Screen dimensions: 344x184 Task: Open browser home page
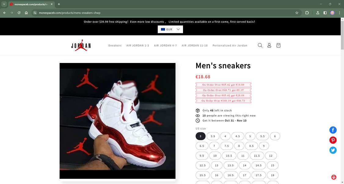pos(26,13)
